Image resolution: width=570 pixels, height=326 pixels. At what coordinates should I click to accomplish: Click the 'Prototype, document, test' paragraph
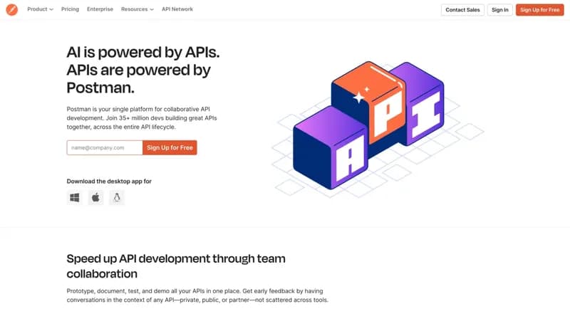(197, 295)
